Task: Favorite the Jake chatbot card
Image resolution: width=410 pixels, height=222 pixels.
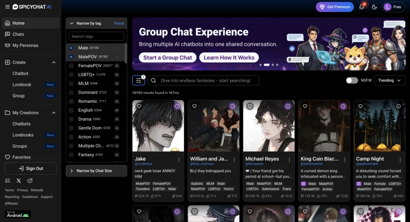Action: [x=139, y=106]
